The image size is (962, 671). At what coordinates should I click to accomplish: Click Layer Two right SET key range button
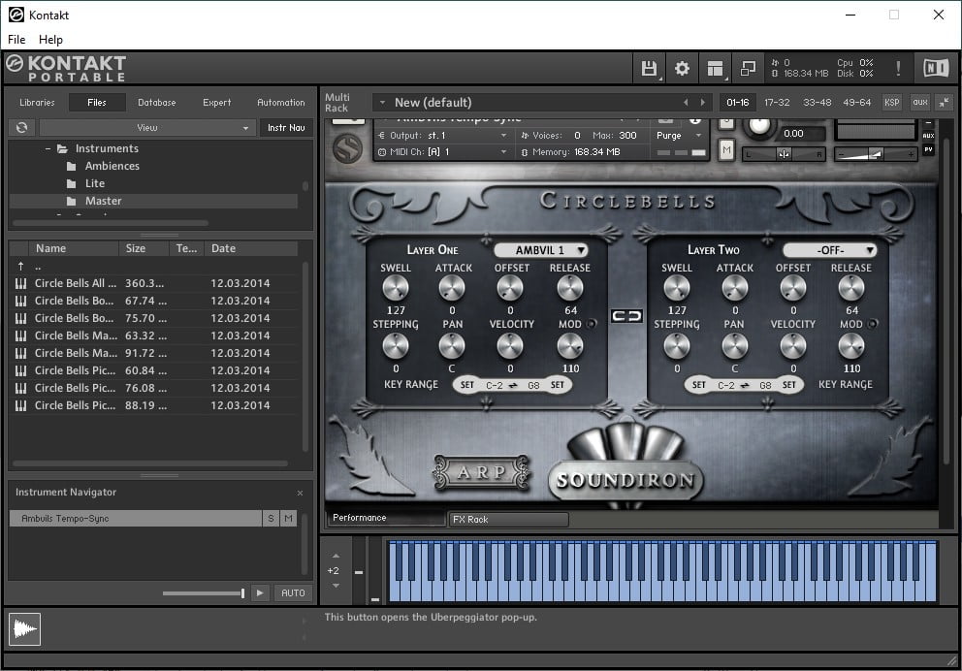coord(789,385)
